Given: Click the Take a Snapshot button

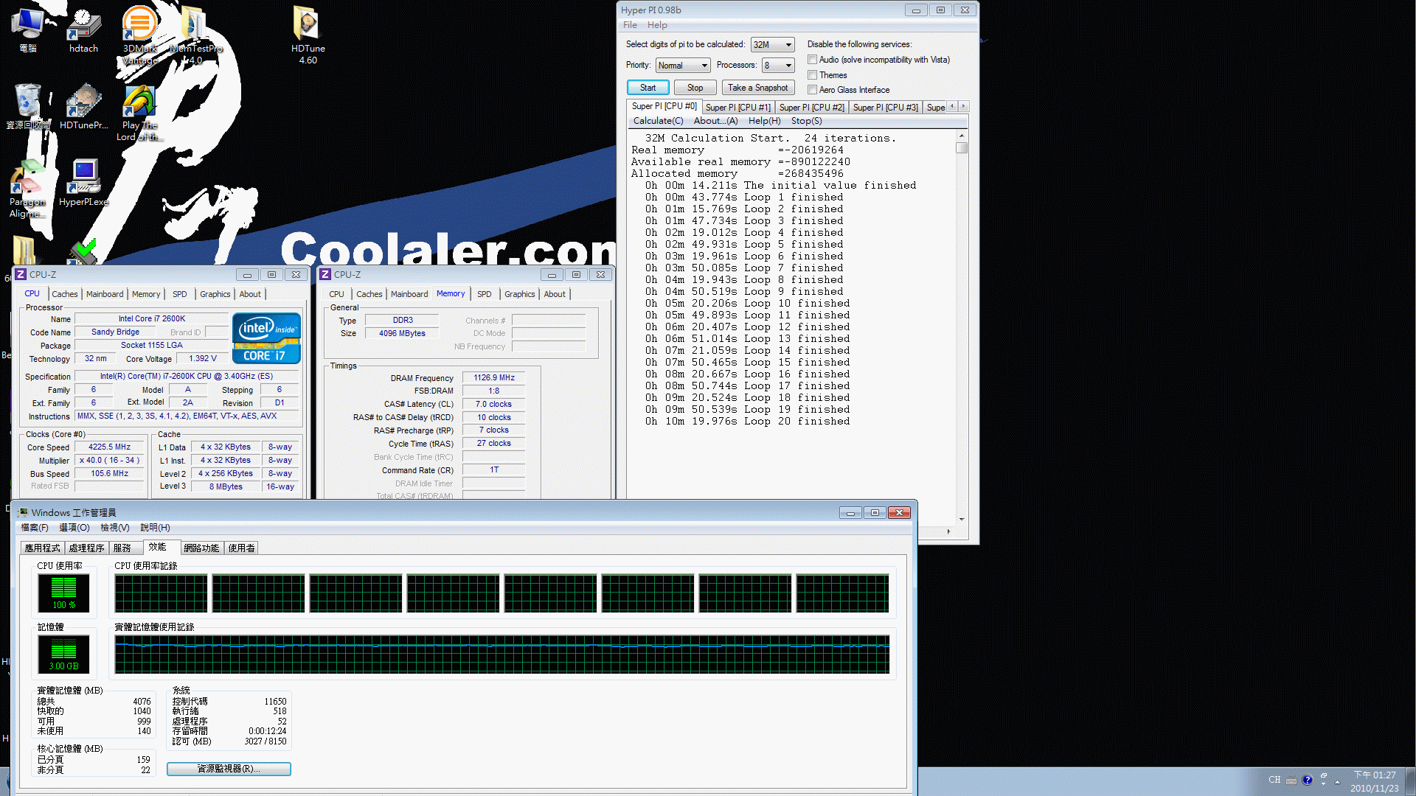Looking at the screenshot, I should coord(757,88).
